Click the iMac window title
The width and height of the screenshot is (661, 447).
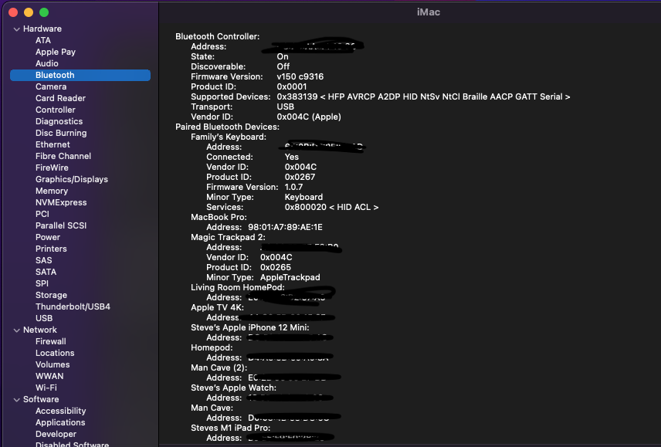click(x=429, y=12)
